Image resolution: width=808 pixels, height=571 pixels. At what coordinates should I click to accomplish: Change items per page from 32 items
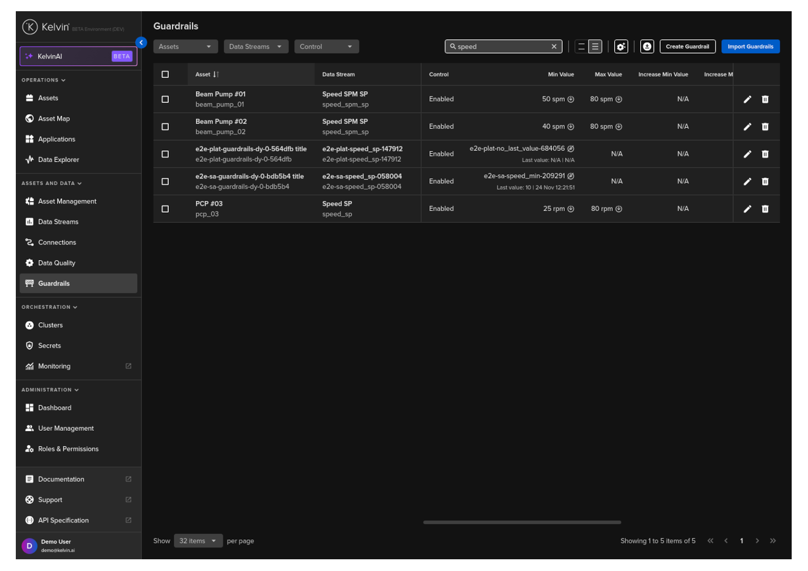(x=198, y=541)
